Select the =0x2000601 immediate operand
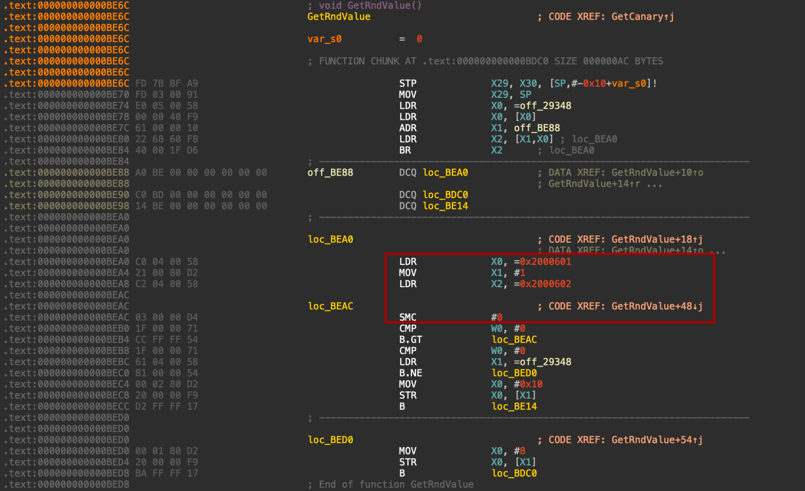This screenshot has width=805, height=491. point(545,261)
